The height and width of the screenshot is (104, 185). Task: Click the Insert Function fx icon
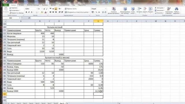tap(29, 18)
